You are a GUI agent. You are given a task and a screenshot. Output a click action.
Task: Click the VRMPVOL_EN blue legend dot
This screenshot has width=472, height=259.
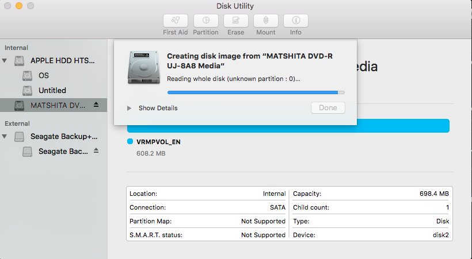(130, 141)
